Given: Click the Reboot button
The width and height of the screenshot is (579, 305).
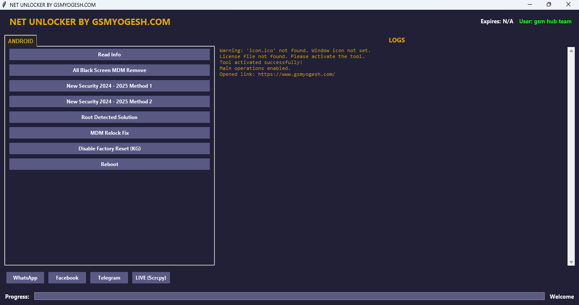Looking at the screenshot, I should pyautogui.click(x=109, y=164).
